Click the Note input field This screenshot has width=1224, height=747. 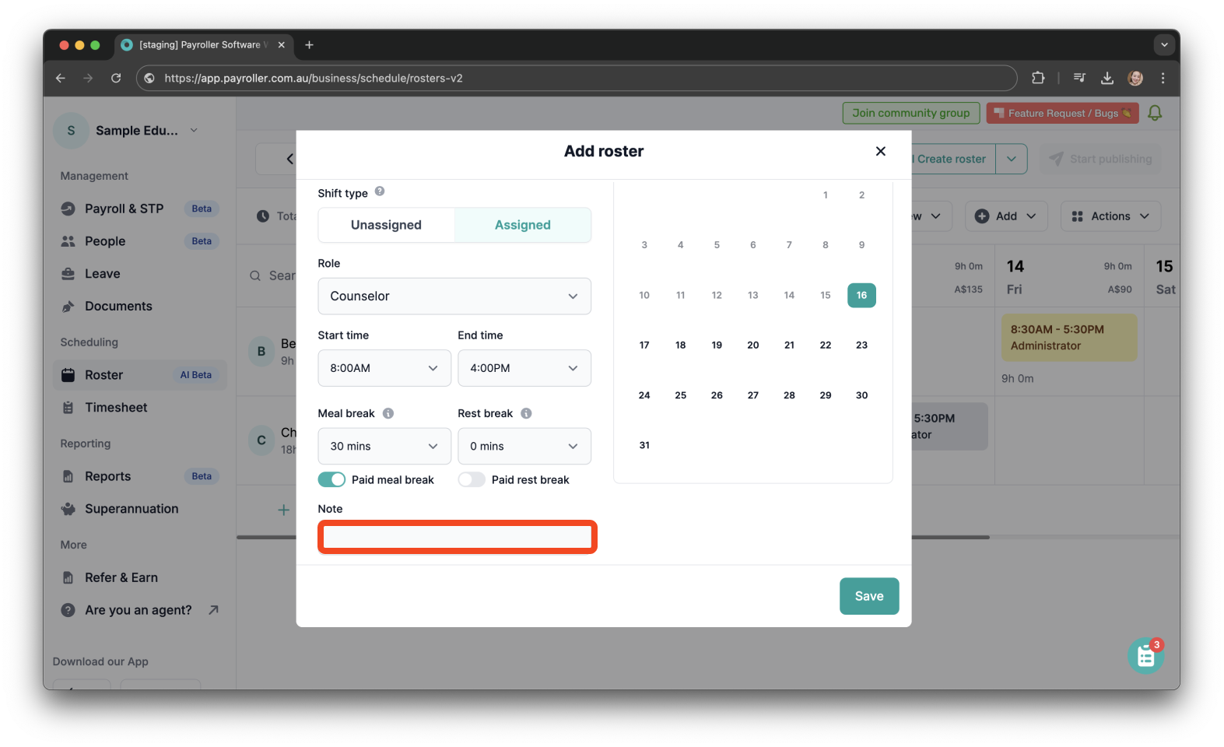click(x=458, y=537)
